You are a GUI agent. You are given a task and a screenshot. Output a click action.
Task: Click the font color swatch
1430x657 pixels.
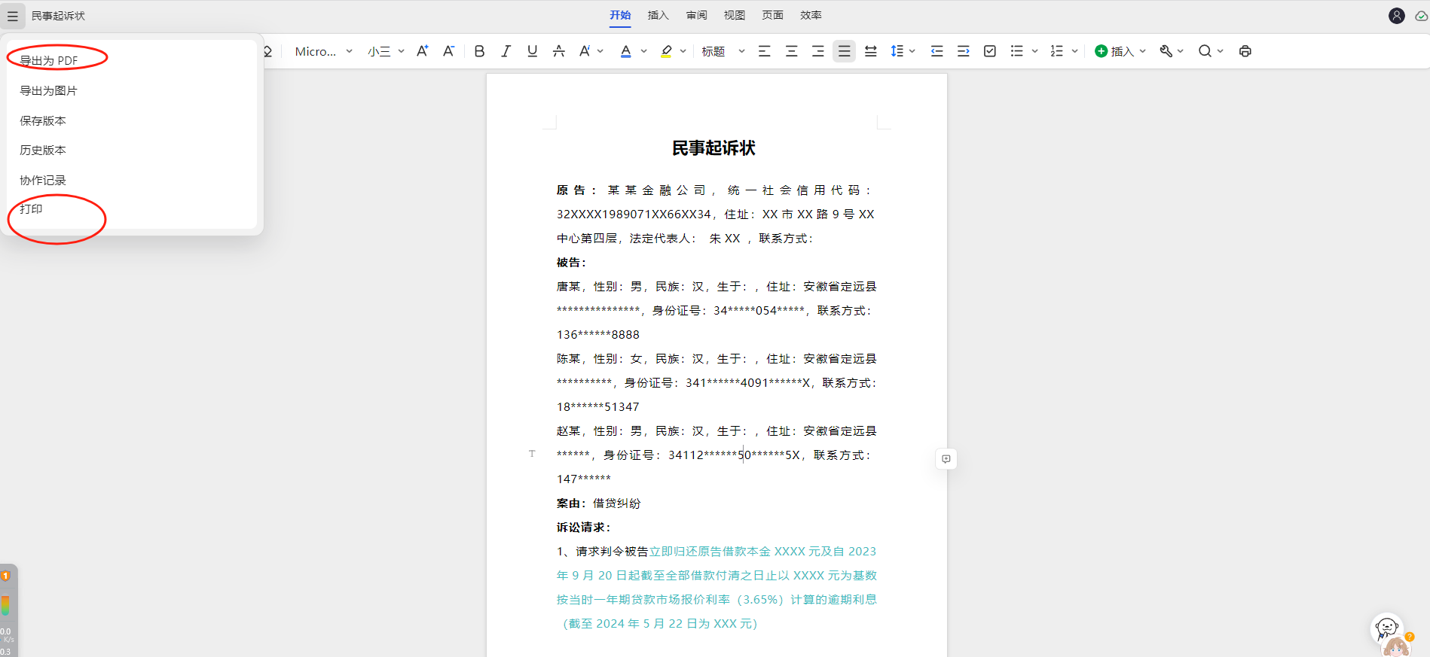(625, 51)
